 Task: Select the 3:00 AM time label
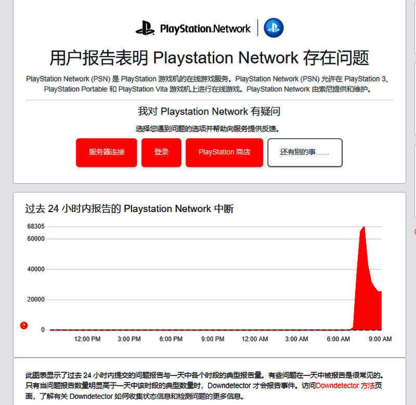pyautogui.click(x=296, y=339)
